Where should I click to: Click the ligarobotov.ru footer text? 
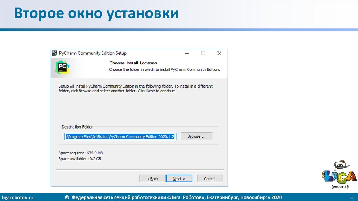17,197
